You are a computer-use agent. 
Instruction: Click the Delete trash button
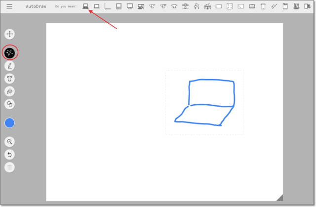point(9,167)
